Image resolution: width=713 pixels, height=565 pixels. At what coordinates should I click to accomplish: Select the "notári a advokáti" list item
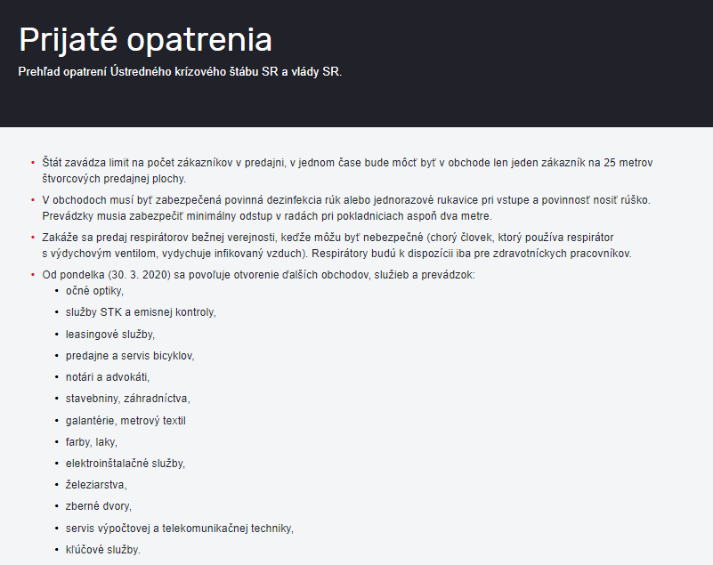click(108, 377)
